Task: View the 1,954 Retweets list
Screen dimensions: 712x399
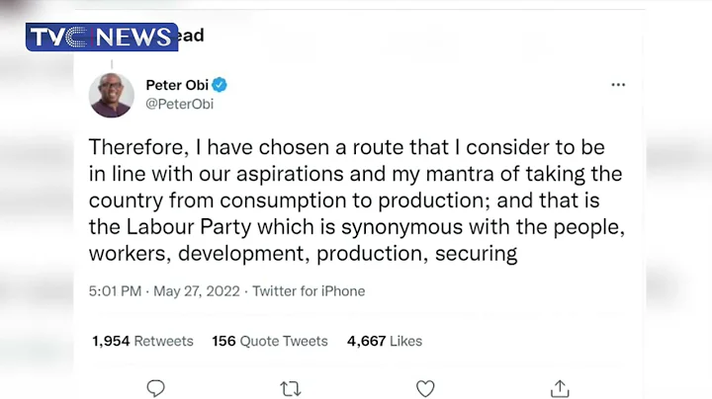Action: coord(142,341)
